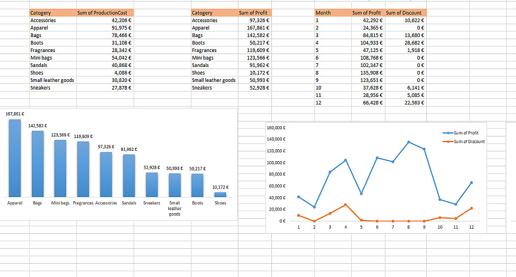Viewport: 516px width, 277px height.
Task: Click the Accessories bar in the chart
Action: tap(106, 175)
